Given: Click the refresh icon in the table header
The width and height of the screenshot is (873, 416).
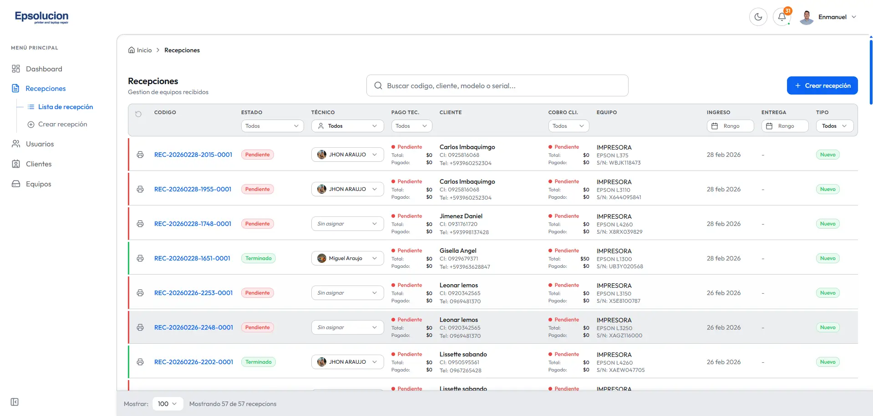Looking at the screenshot, I should click(138, 114).
